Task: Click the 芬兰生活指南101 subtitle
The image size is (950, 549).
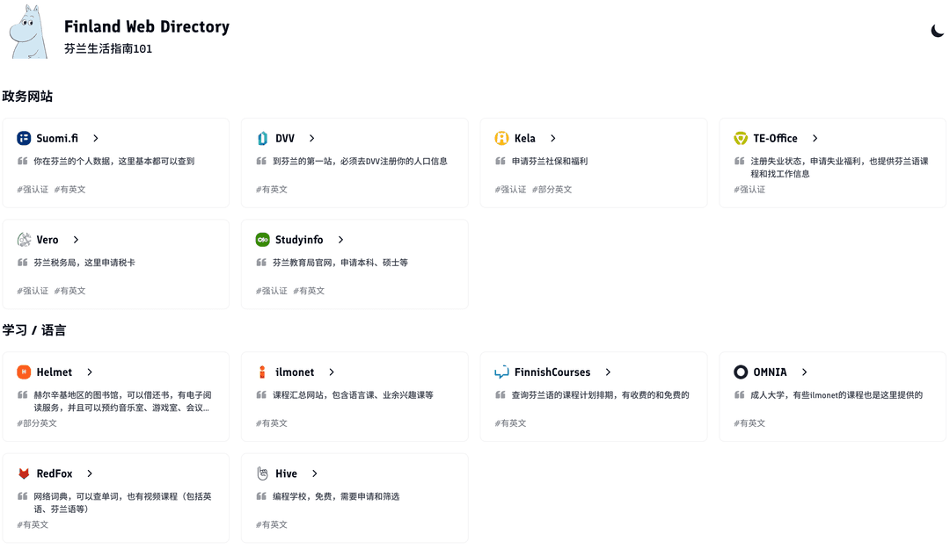Action: (108, 48)
